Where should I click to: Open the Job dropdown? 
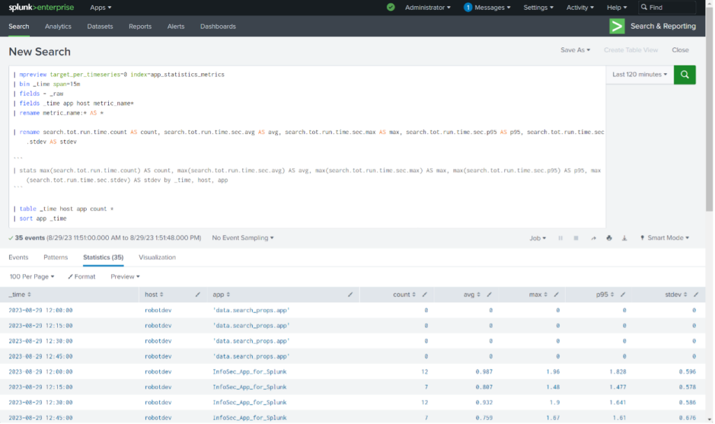point(537,238)
